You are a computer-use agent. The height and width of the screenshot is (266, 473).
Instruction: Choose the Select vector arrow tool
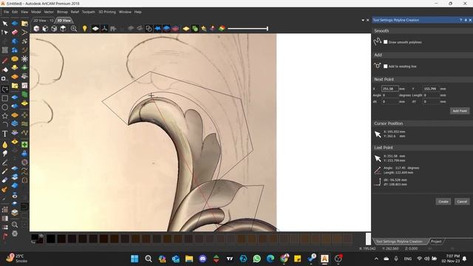(x=5, y=24)
